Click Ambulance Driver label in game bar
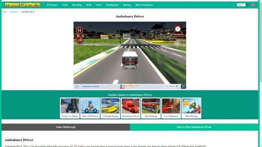 coord(91,86)
